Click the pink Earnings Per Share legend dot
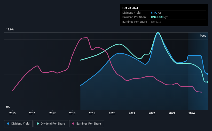The height and width of the screenshot is (131, 212). 73,124
